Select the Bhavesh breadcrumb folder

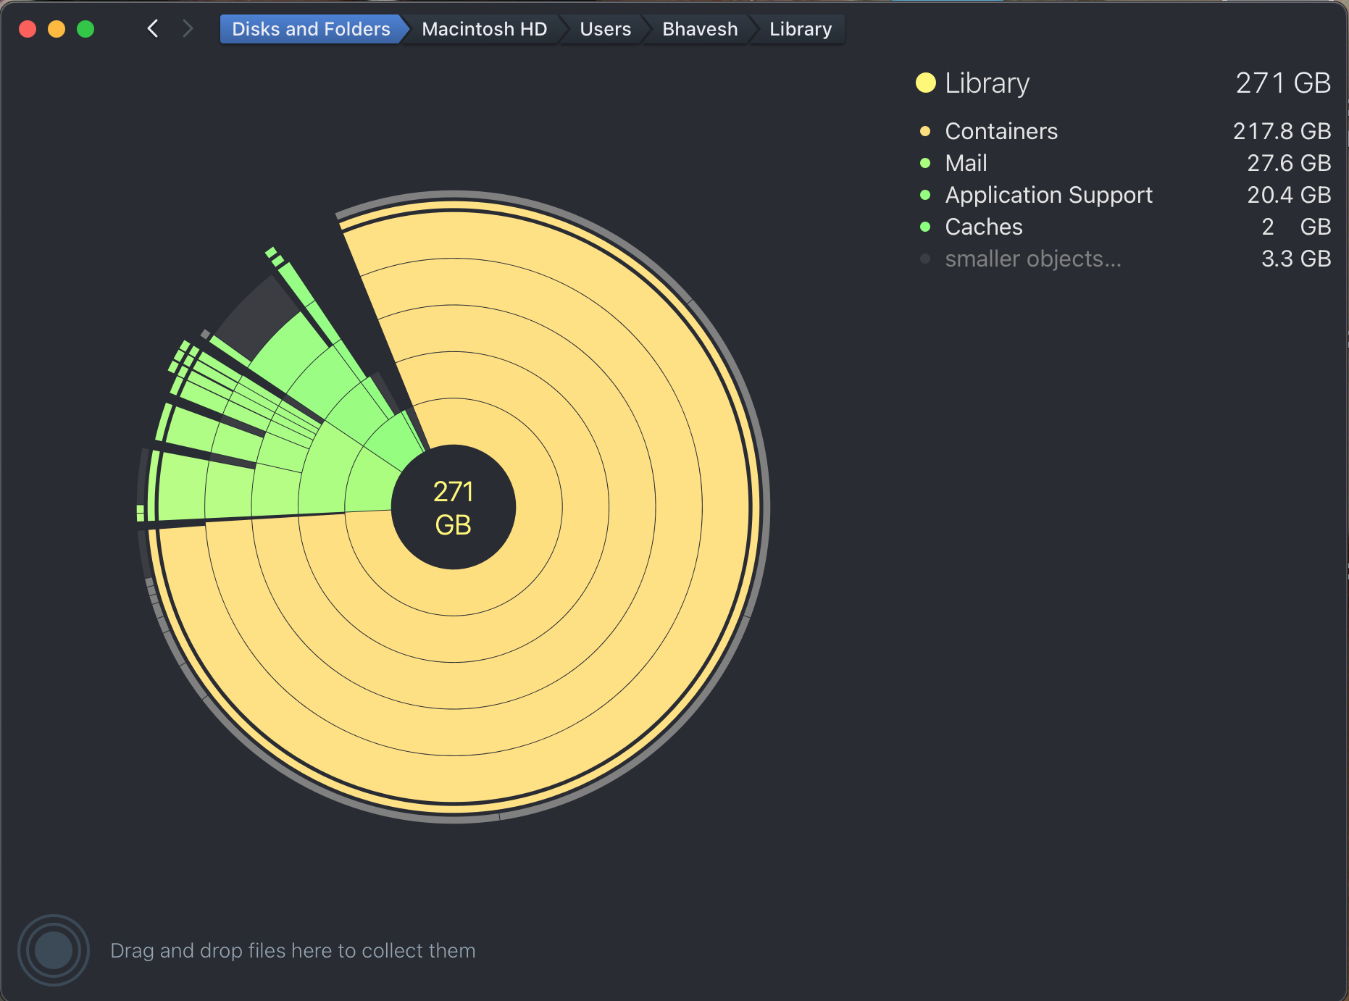coord(700,29)
